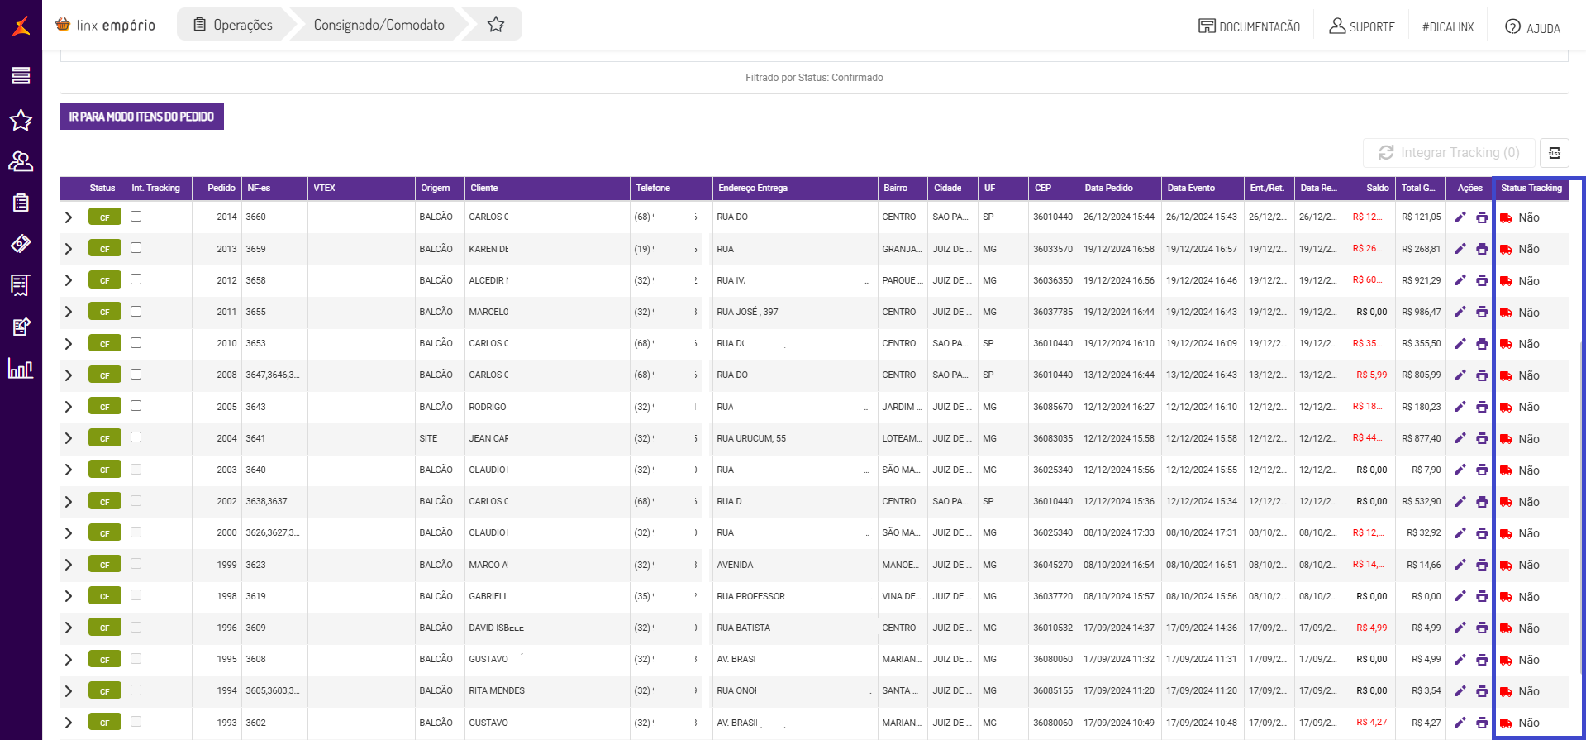Open the clipboard orders icon in sidebar
Image resolution: width=1586 pixels, height=740 pixels.
(21, 203)
